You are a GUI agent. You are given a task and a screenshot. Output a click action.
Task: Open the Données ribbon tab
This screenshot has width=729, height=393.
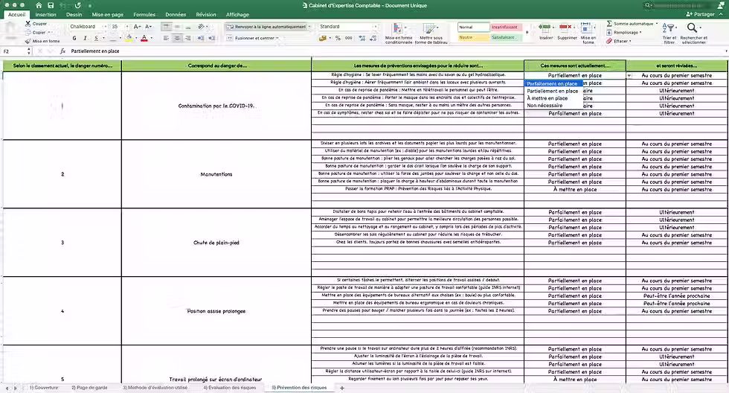pyautogui.click(x=176, y=14)
